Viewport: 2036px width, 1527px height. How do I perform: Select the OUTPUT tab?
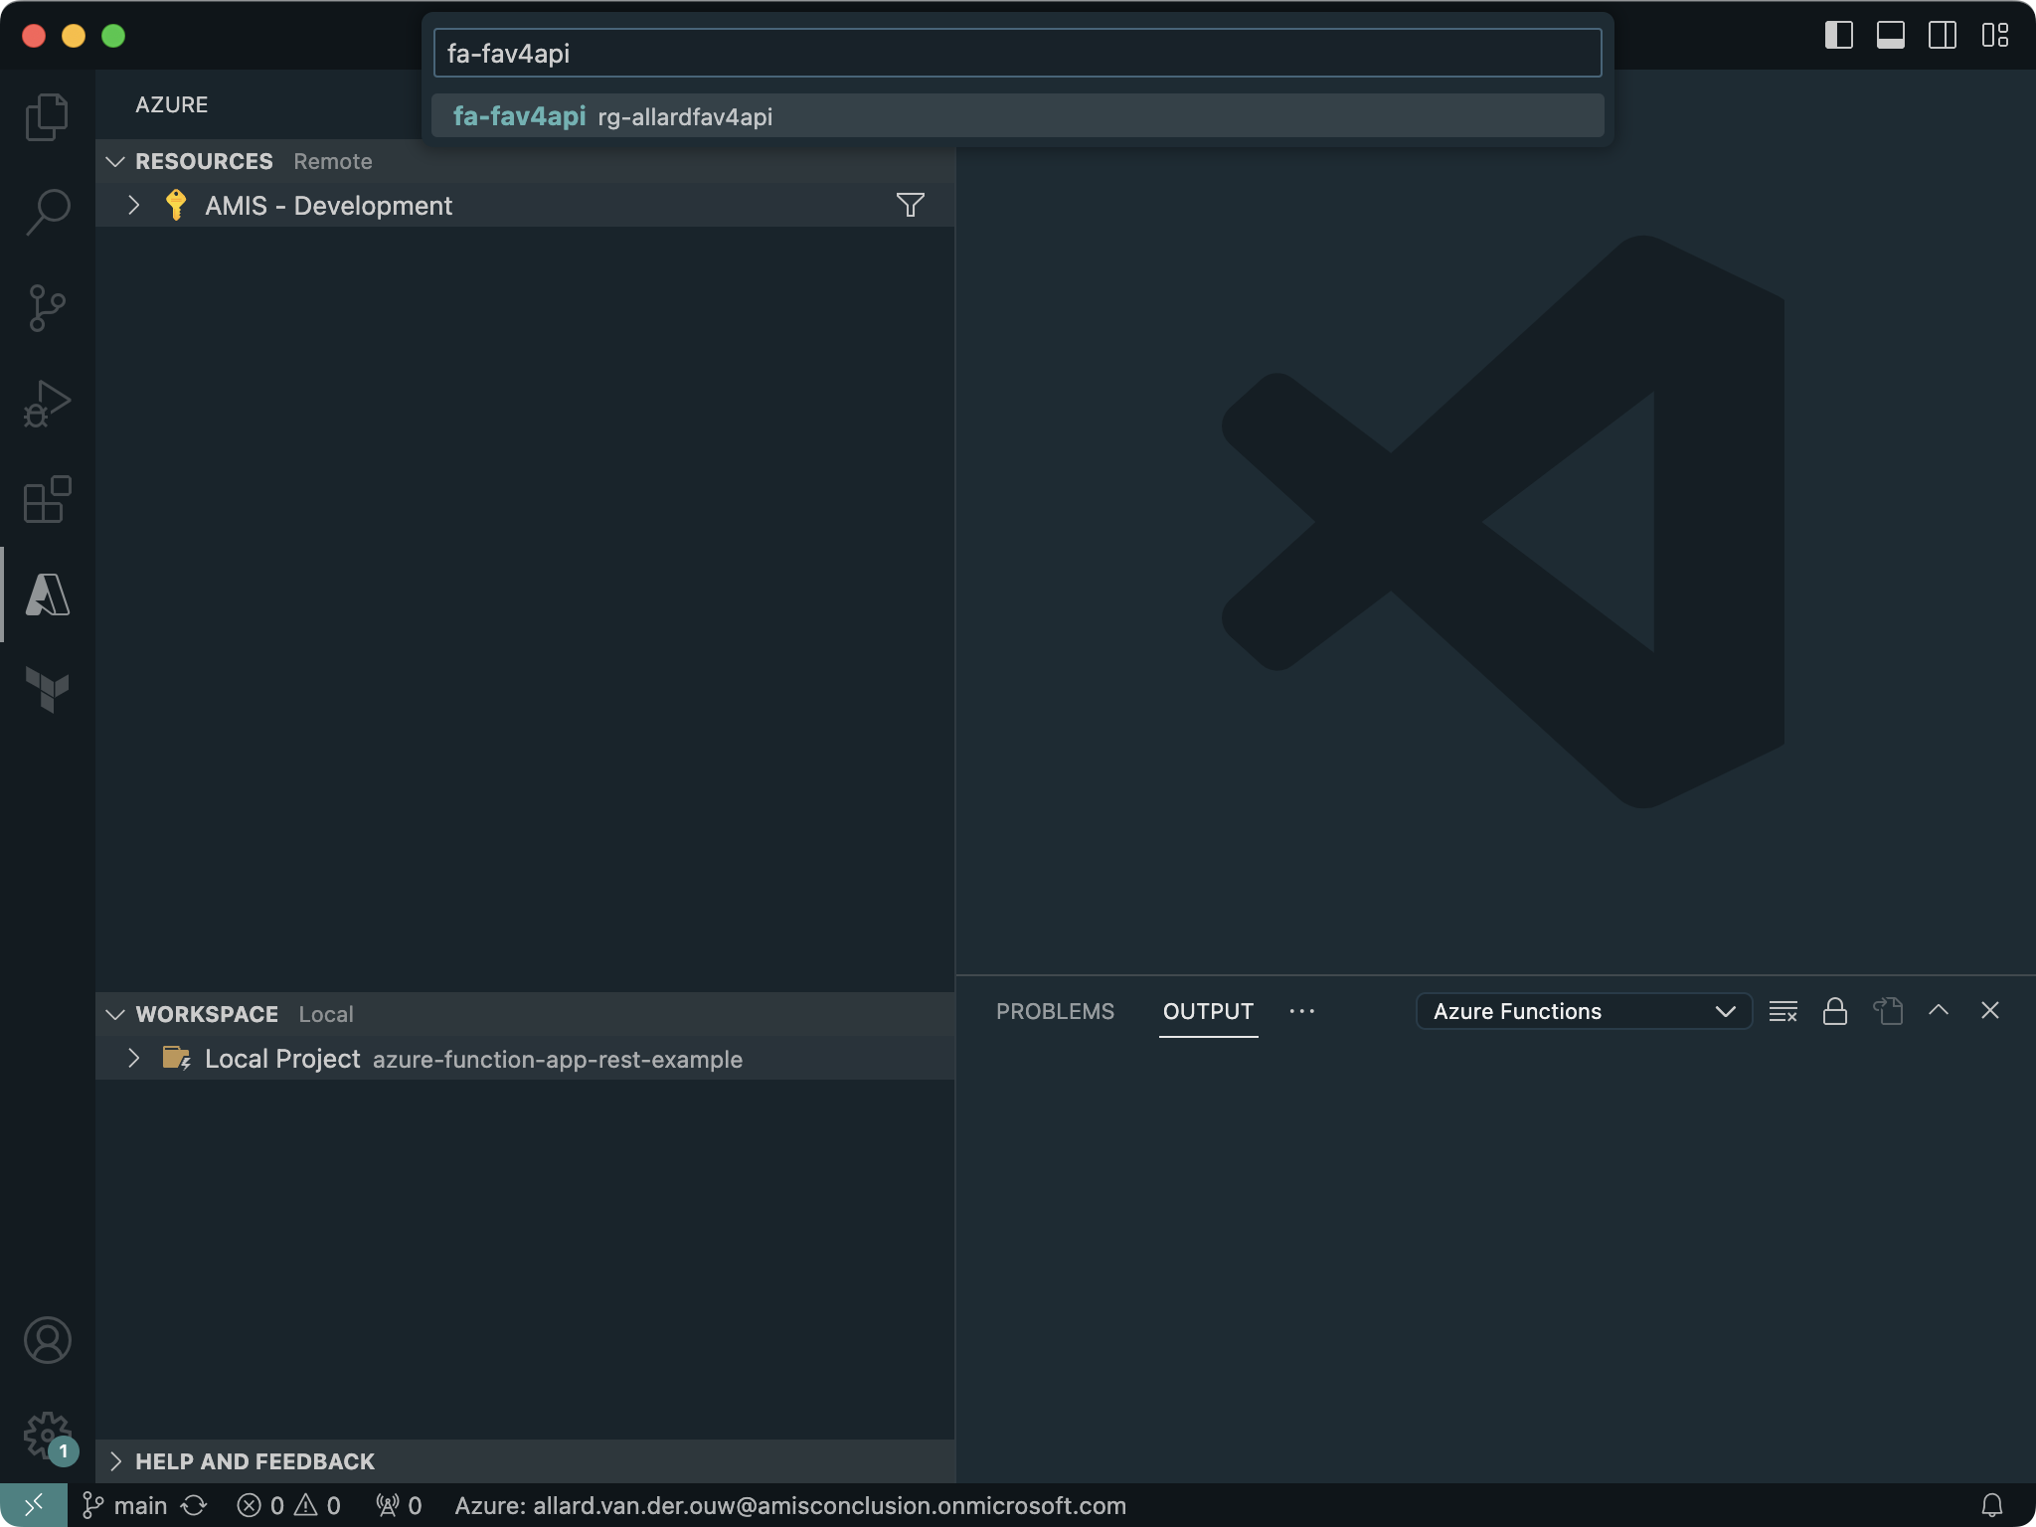pos(1207,1012)
